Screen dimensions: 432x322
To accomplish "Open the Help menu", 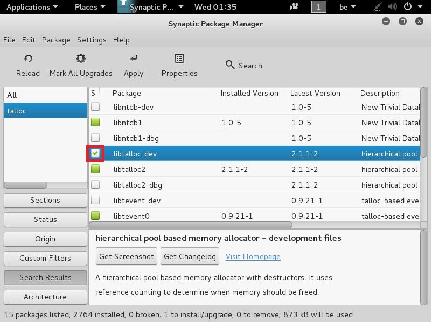I will point(121,40).
